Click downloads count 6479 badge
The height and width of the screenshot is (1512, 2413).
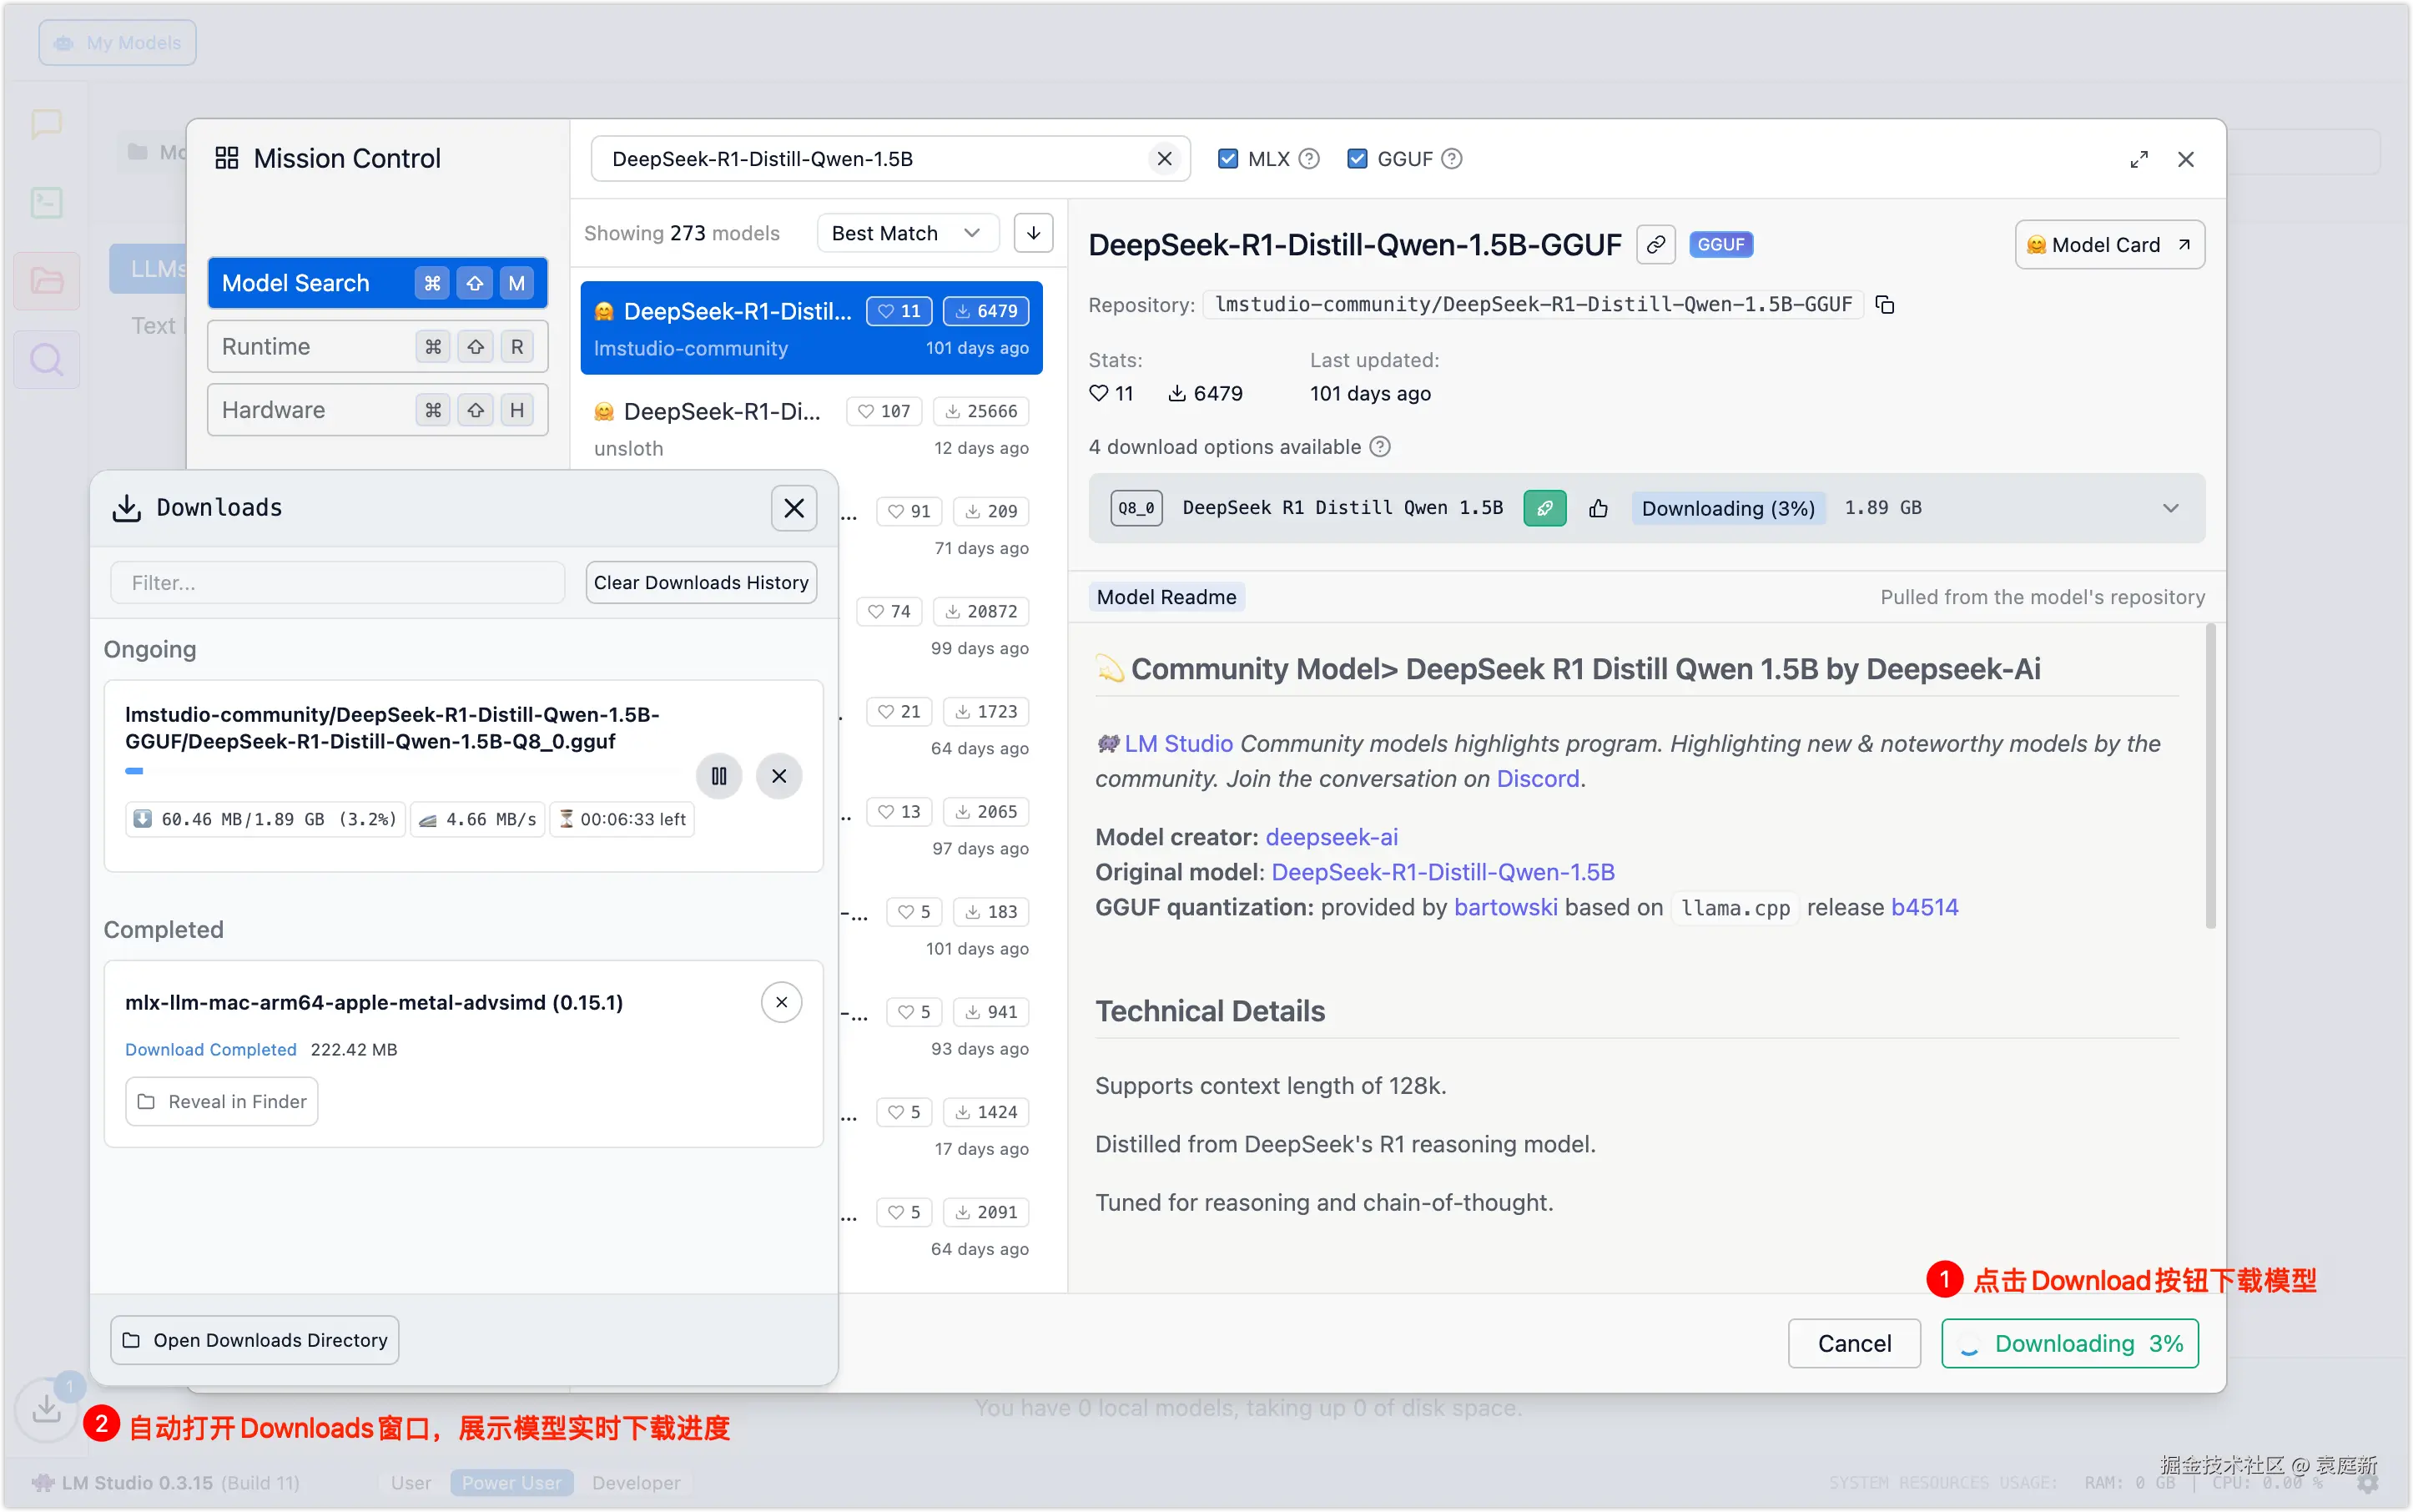(x=986, y=311)
